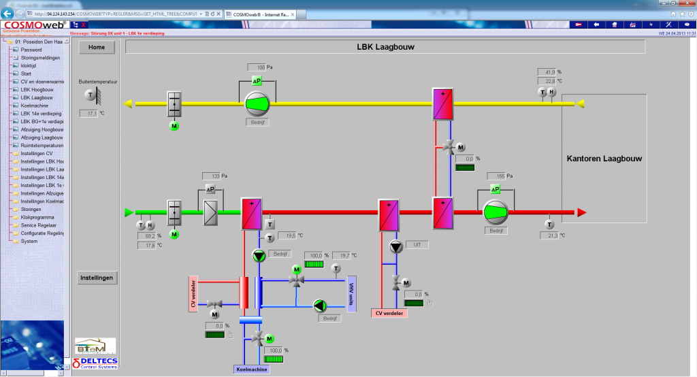Screen dimensions: 697x377
Task: Click the exhaust fan on the yellow duct
Action: tap(257, 104)
